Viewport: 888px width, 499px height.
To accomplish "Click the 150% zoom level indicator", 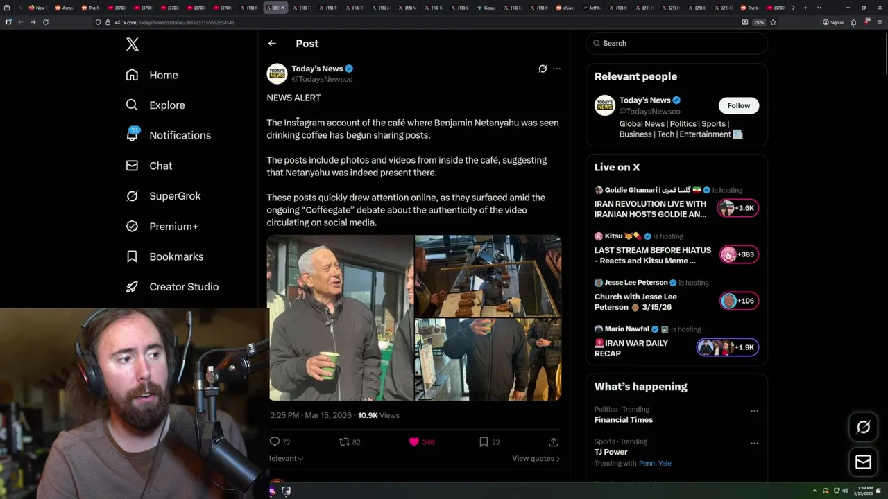I will tap(759, 22).
